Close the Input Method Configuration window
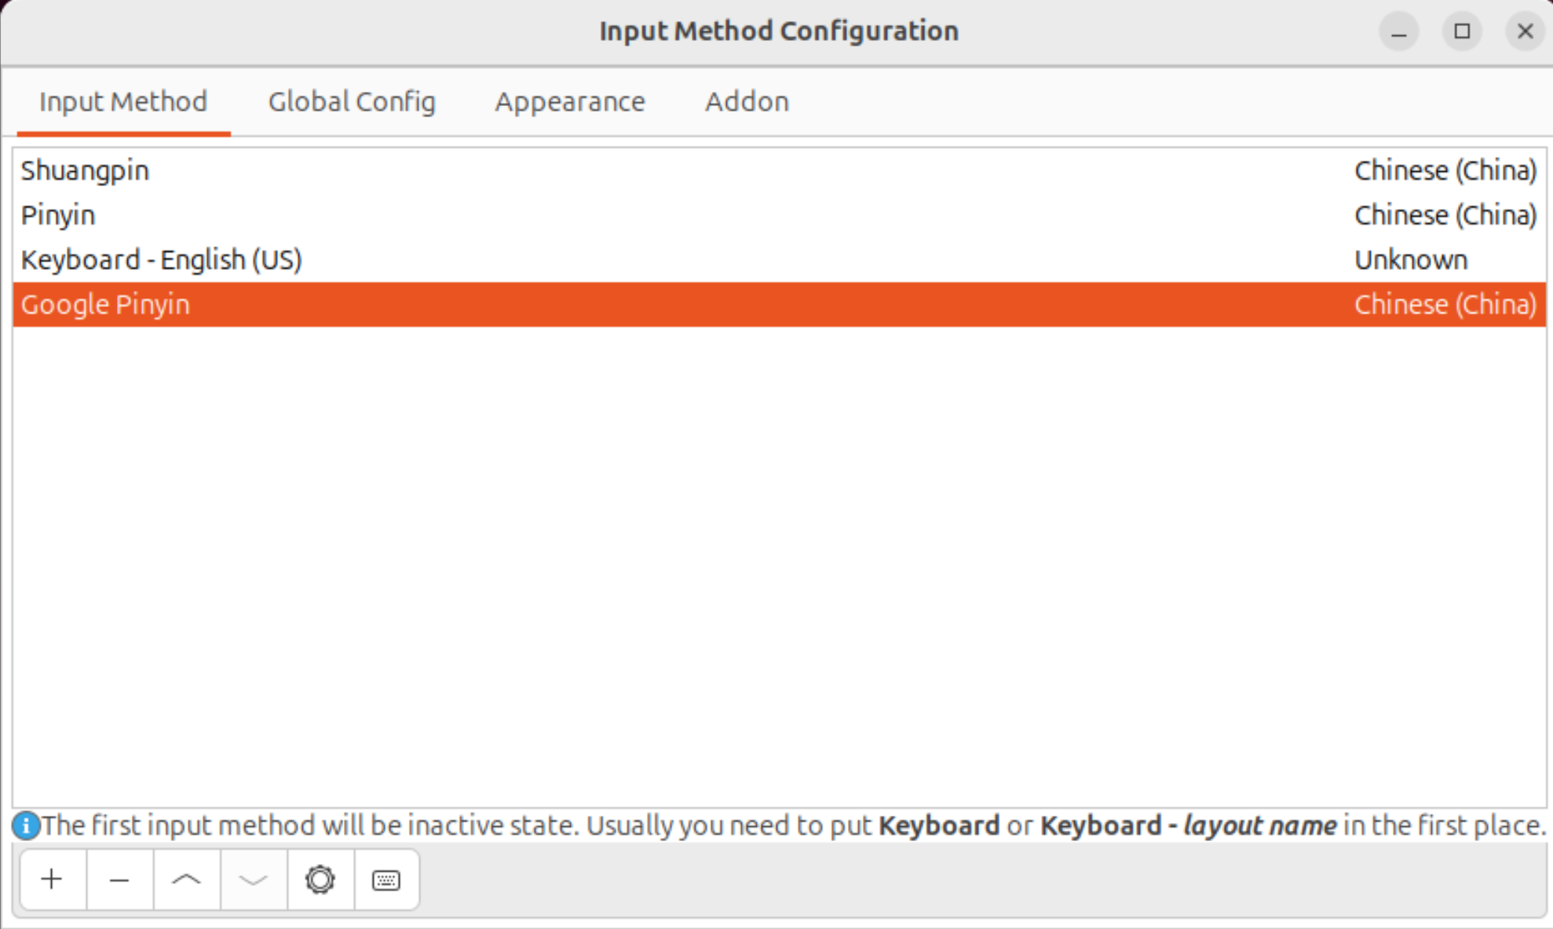This screenshot has width=1553, height=929. [1525, 31]
